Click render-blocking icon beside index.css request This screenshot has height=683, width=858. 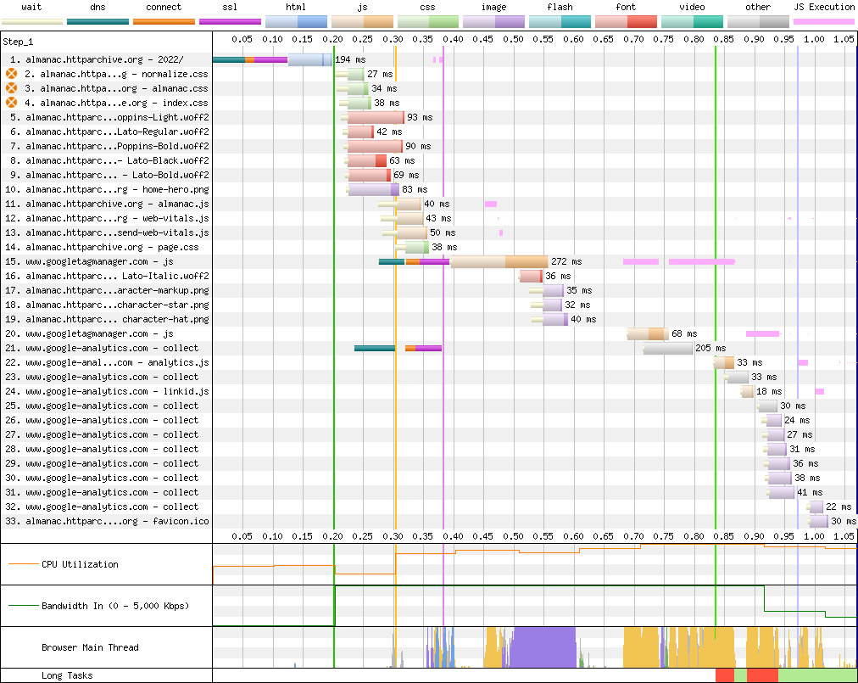click(12, 103)
